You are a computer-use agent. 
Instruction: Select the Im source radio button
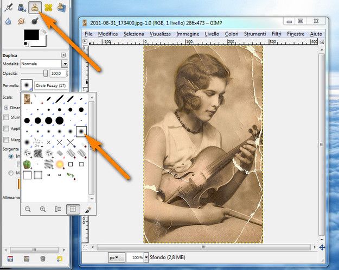(x=11, y=156)
